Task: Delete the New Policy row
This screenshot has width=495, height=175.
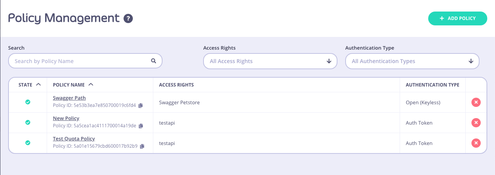Action: 476,123
